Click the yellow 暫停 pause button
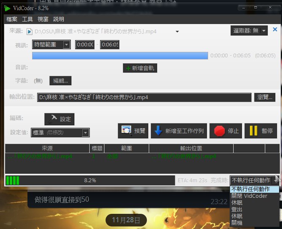Viewport: 282px width, 229px height. click(260, 131)
